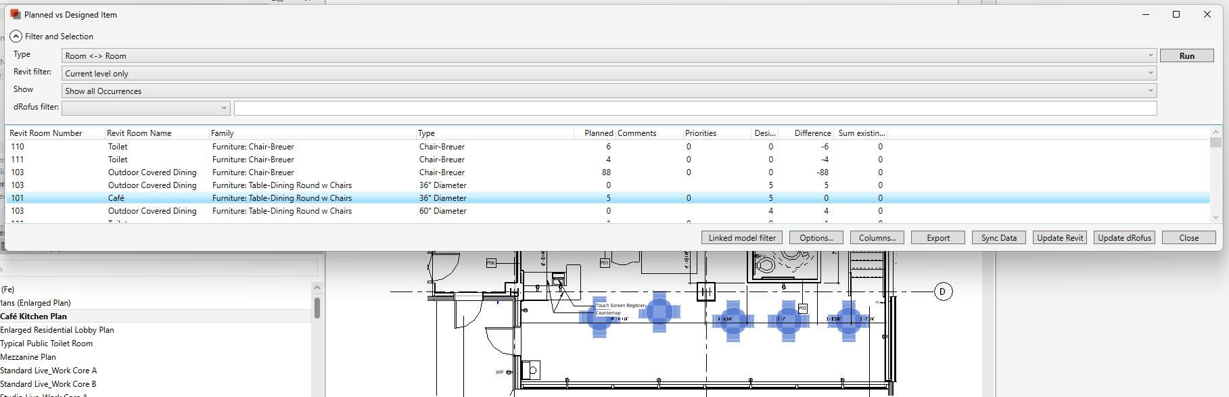
Task: Click the grid bubble D marker
Action: click(x=943, y=291)
